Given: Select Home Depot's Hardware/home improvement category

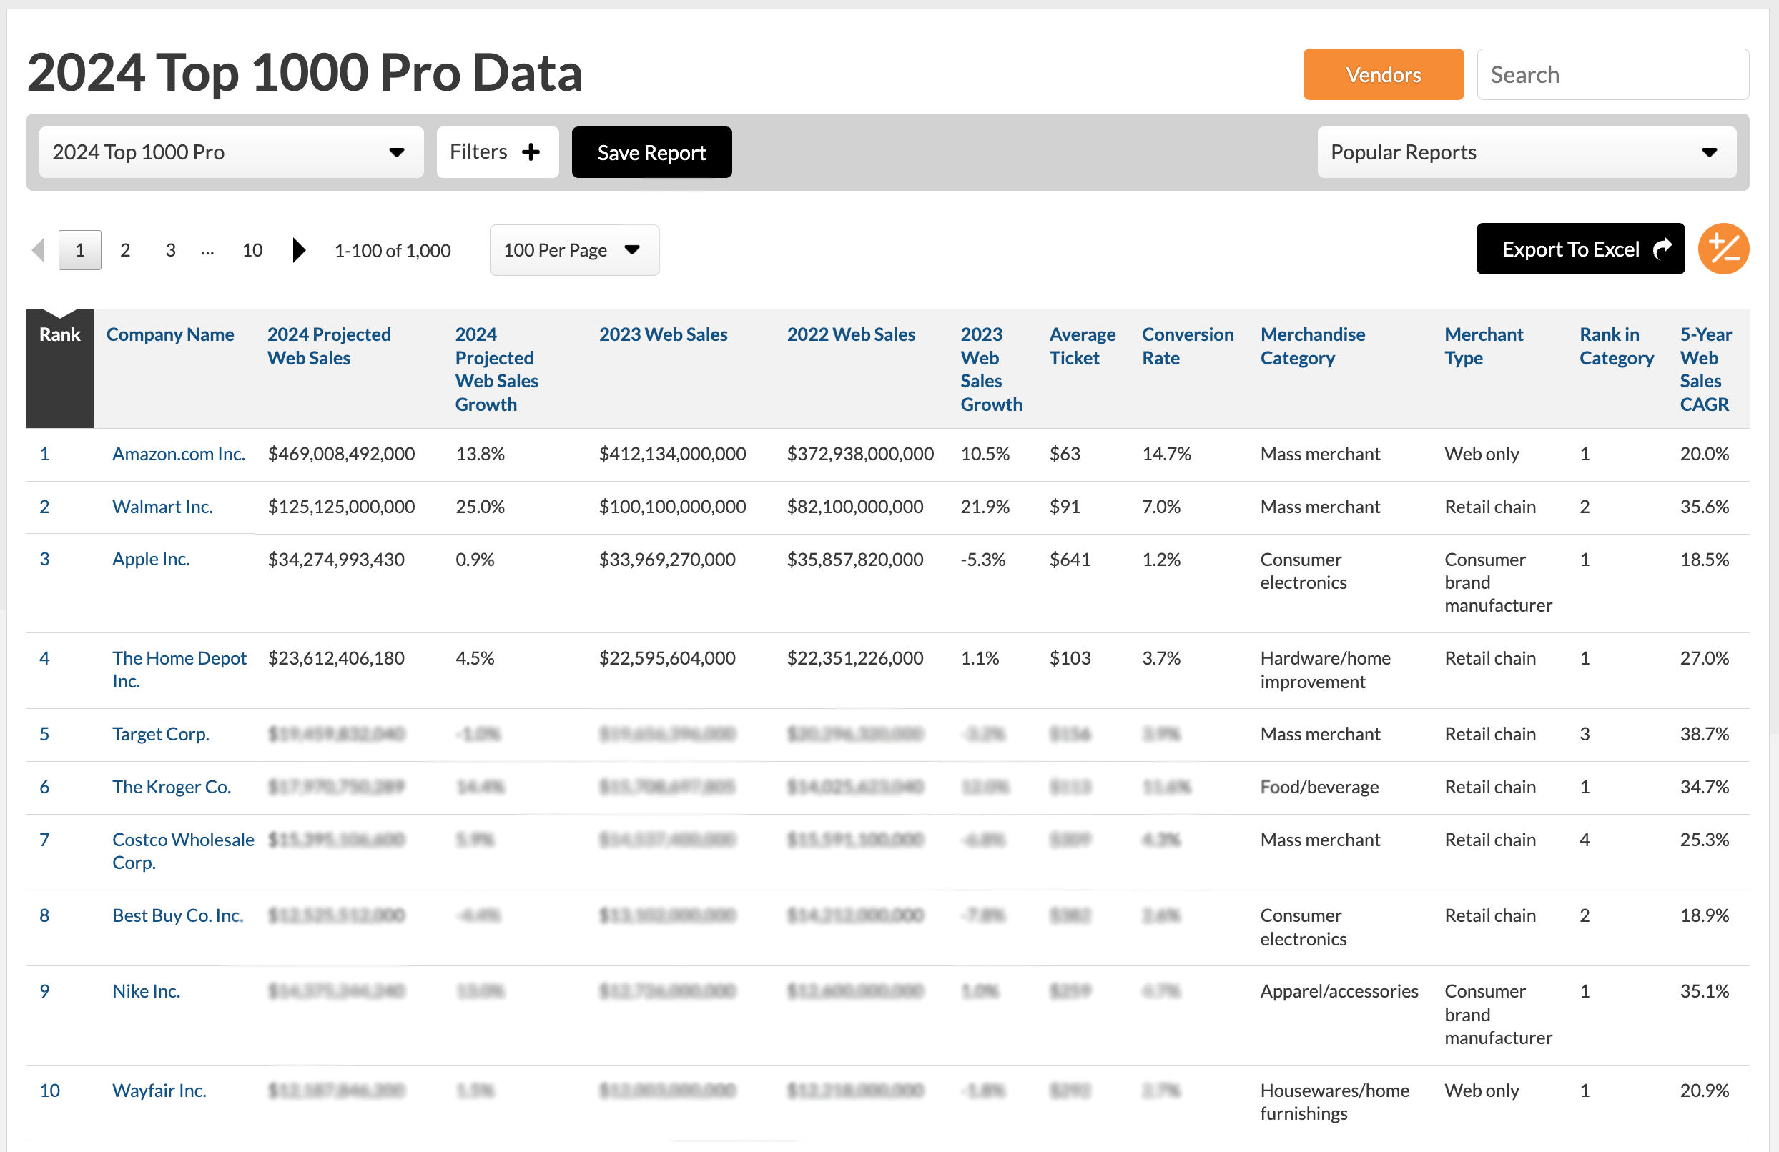Looking at the screenshot, I should pos(1324,670).
